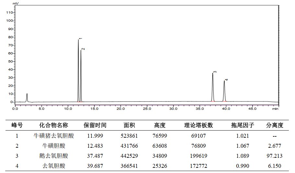The height and width of the screenshot is (173, 295).
Task: Click the 拖尾因子 column header
Action: click(242, 125)
